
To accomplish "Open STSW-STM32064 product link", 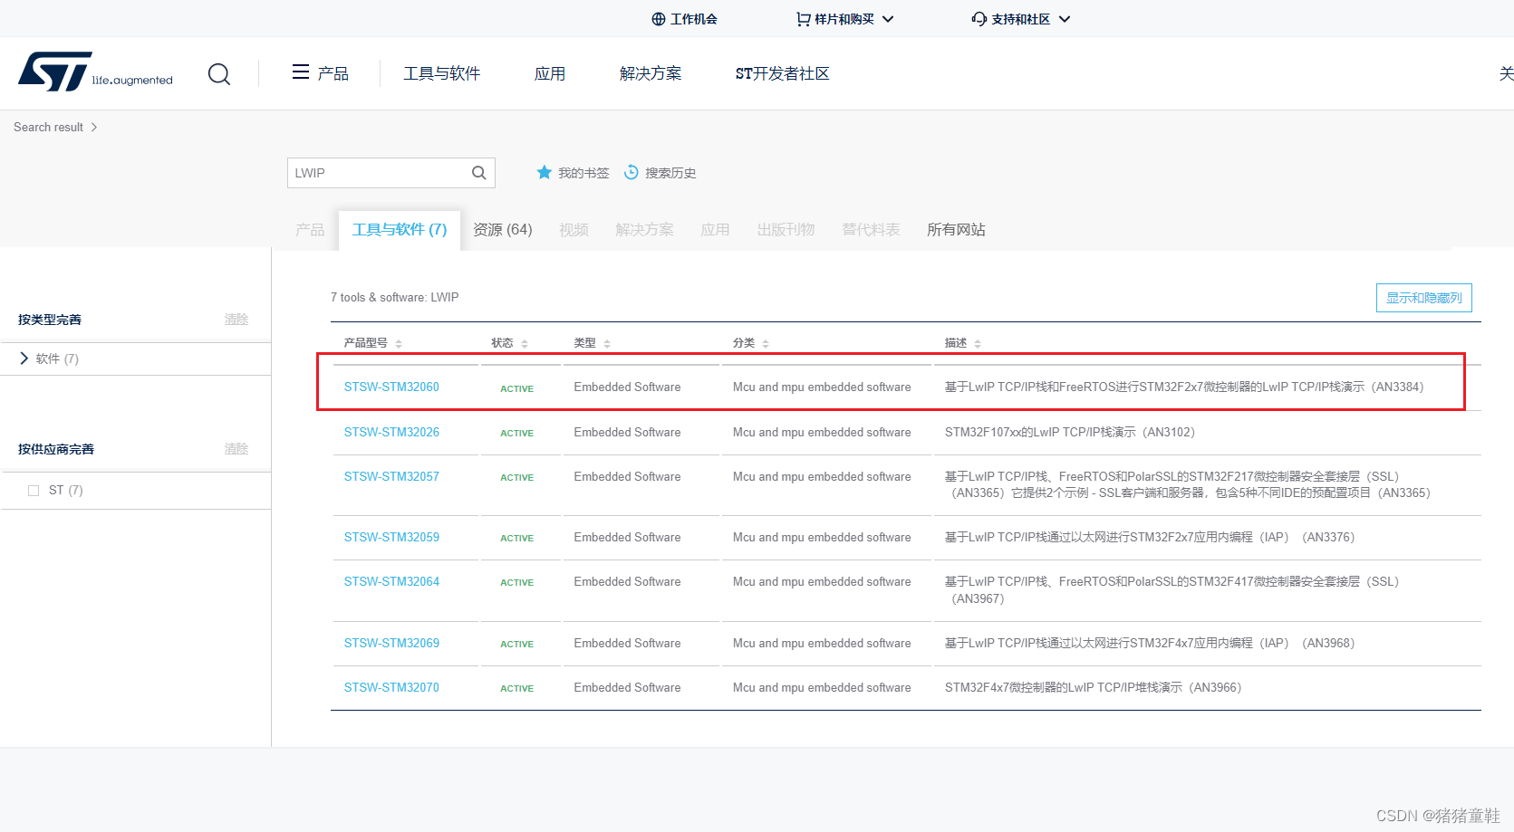I will pos(391,581).
